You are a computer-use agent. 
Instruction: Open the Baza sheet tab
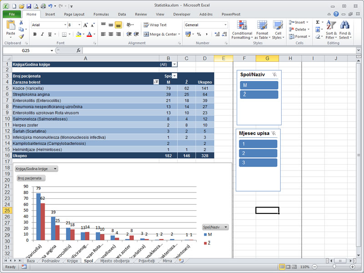pyautogui.click(x=30, y=261)
